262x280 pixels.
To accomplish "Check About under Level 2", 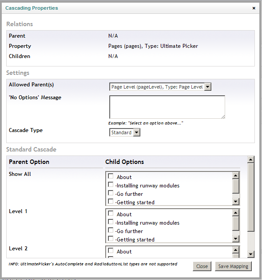I will click(111, 250).
